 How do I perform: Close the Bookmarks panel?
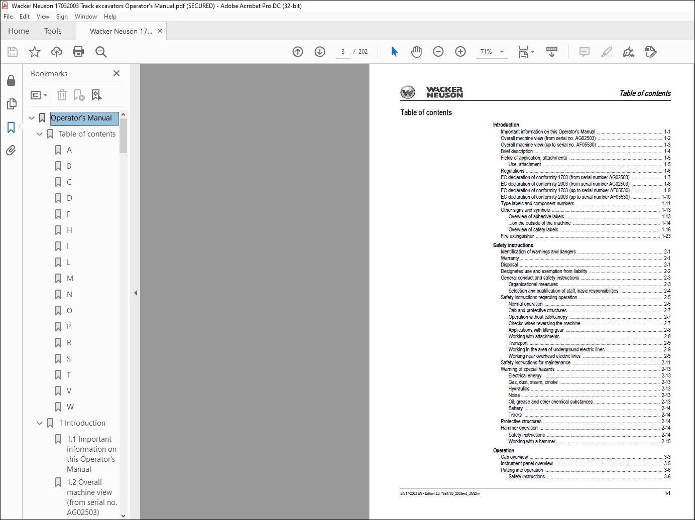(x=117, y=73)
